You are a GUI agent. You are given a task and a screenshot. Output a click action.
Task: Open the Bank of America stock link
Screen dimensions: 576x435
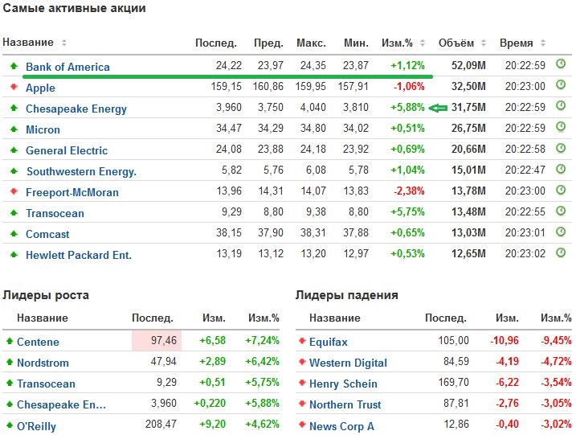point(67,67)
